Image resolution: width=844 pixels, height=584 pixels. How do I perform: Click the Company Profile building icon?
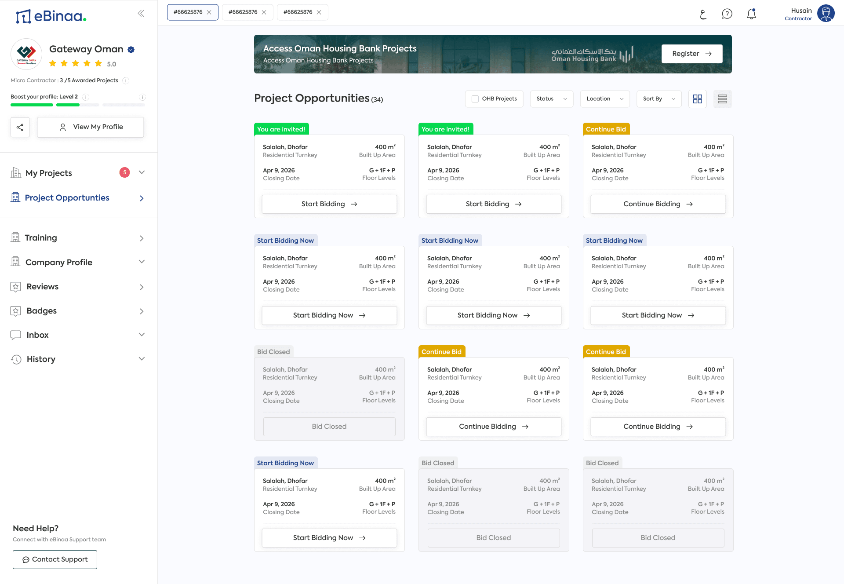pos(15,262)
